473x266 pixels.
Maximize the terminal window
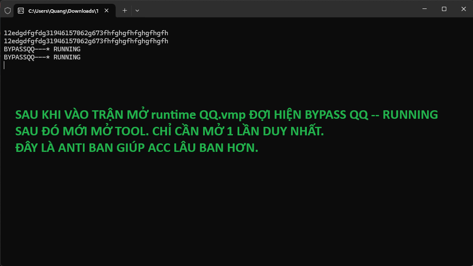(444, 9)
